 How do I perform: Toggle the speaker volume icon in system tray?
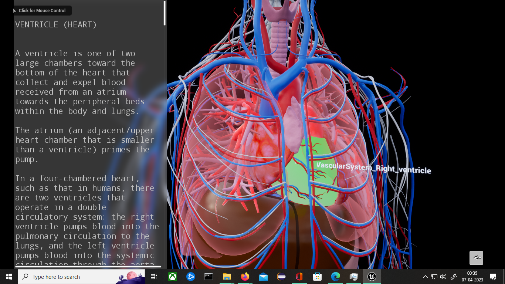(443, 277)
